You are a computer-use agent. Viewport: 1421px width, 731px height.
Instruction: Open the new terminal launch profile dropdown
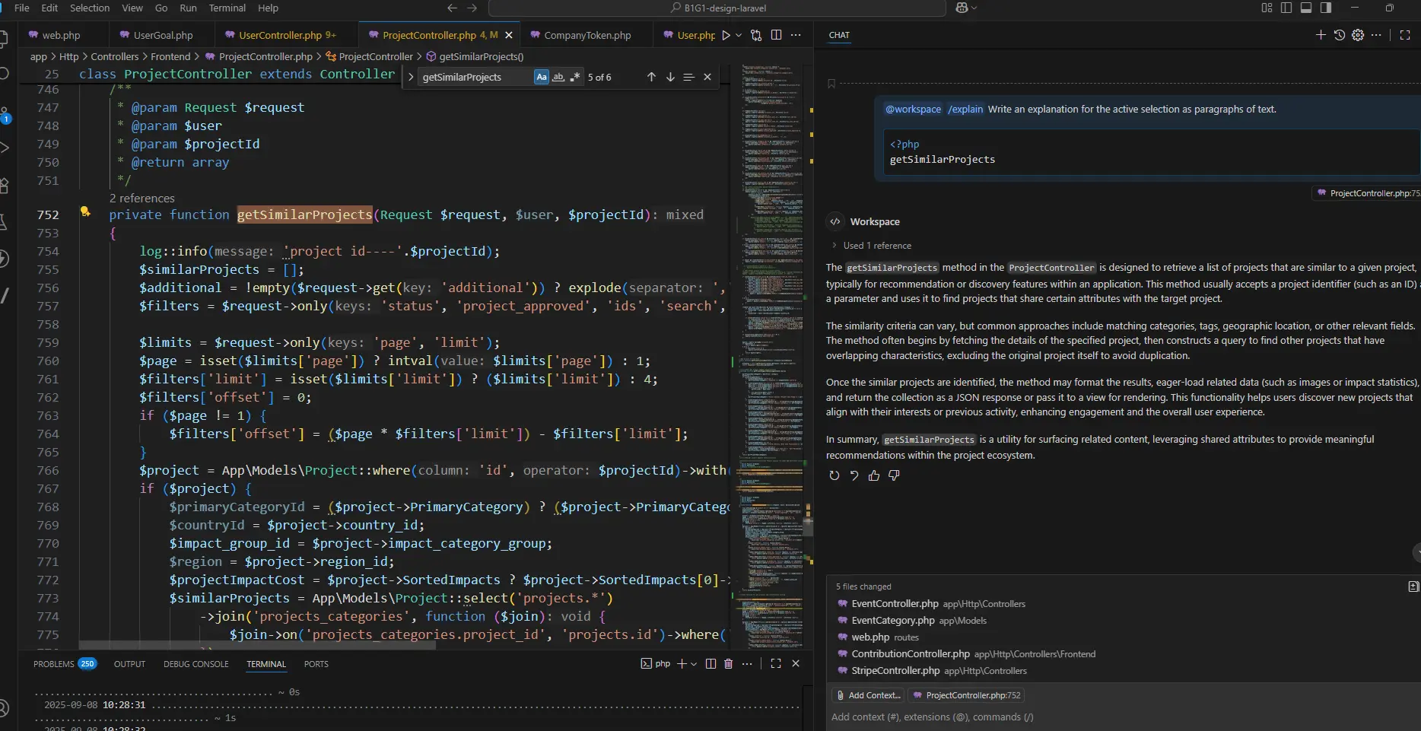click(x=694, y=664)
